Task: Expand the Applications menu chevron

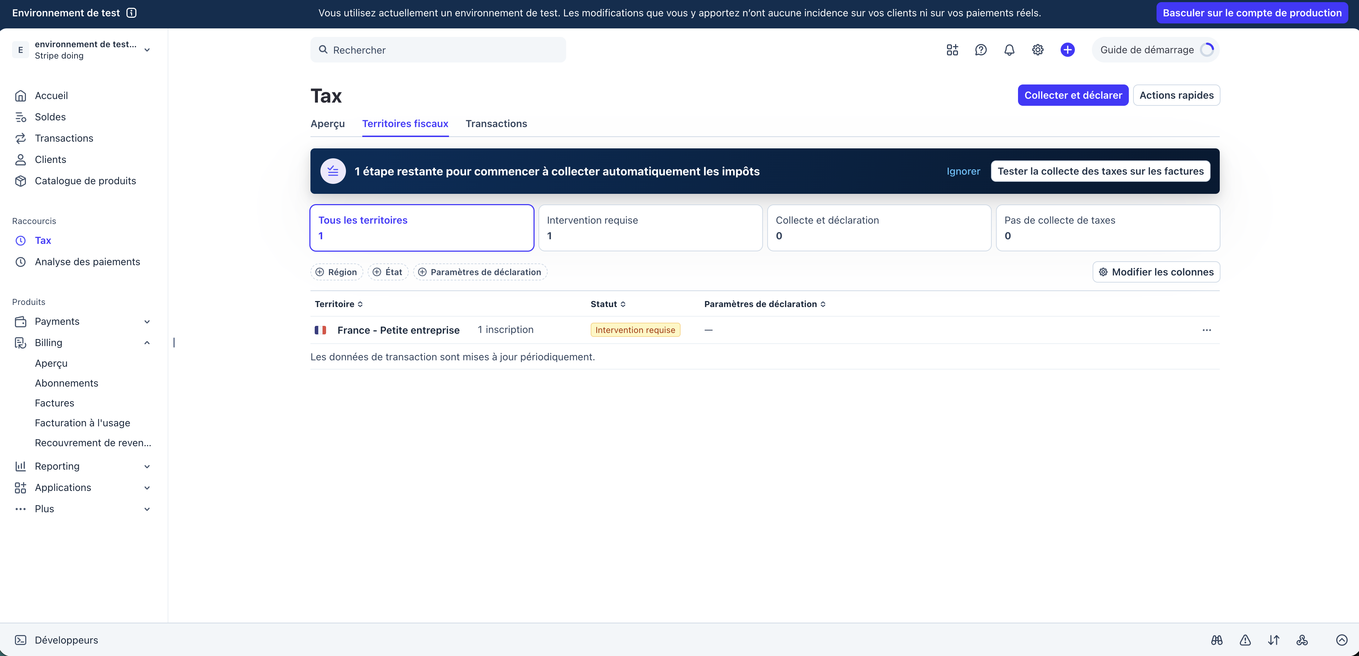Action: [x=147, y=488]
